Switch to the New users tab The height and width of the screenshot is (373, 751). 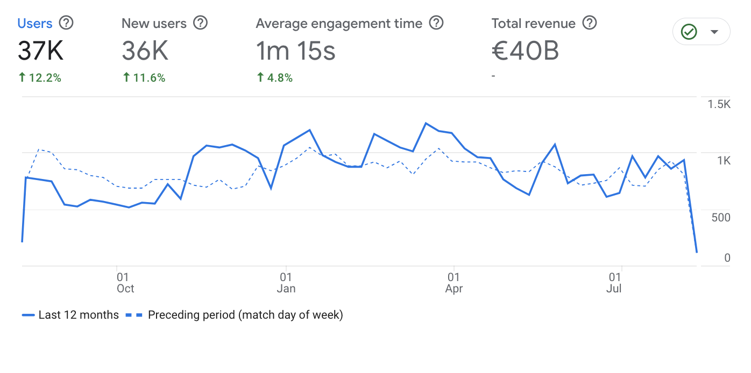[x=154, y=24]
